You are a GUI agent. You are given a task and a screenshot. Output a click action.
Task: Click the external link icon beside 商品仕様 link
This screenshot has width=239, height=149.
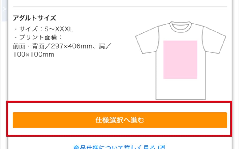(x=162, y=147)
